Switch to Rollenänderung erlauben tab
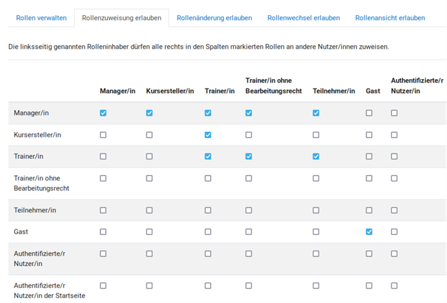 pyautogui.click(x=214, y=18)
